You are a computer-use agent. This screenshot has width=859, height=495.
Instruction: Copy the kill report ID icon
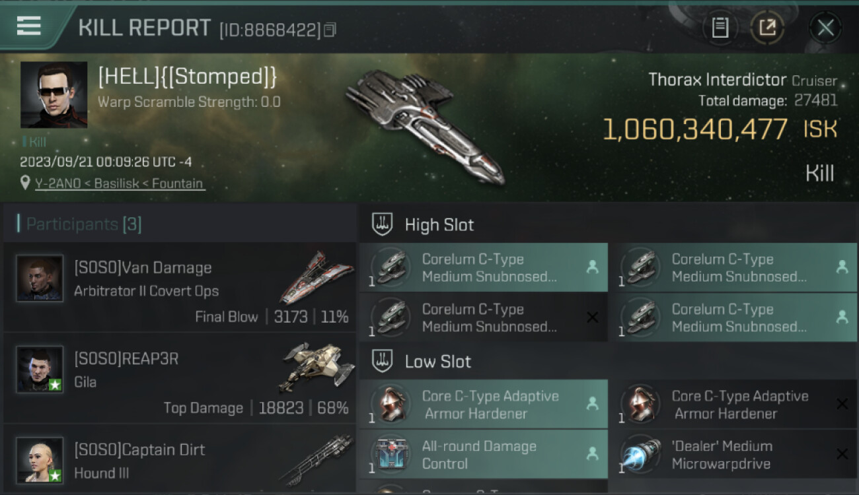(x=330, y=30)
